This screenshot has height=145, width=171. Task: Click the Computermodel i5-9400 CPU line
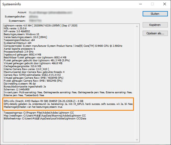click(63, 46)
